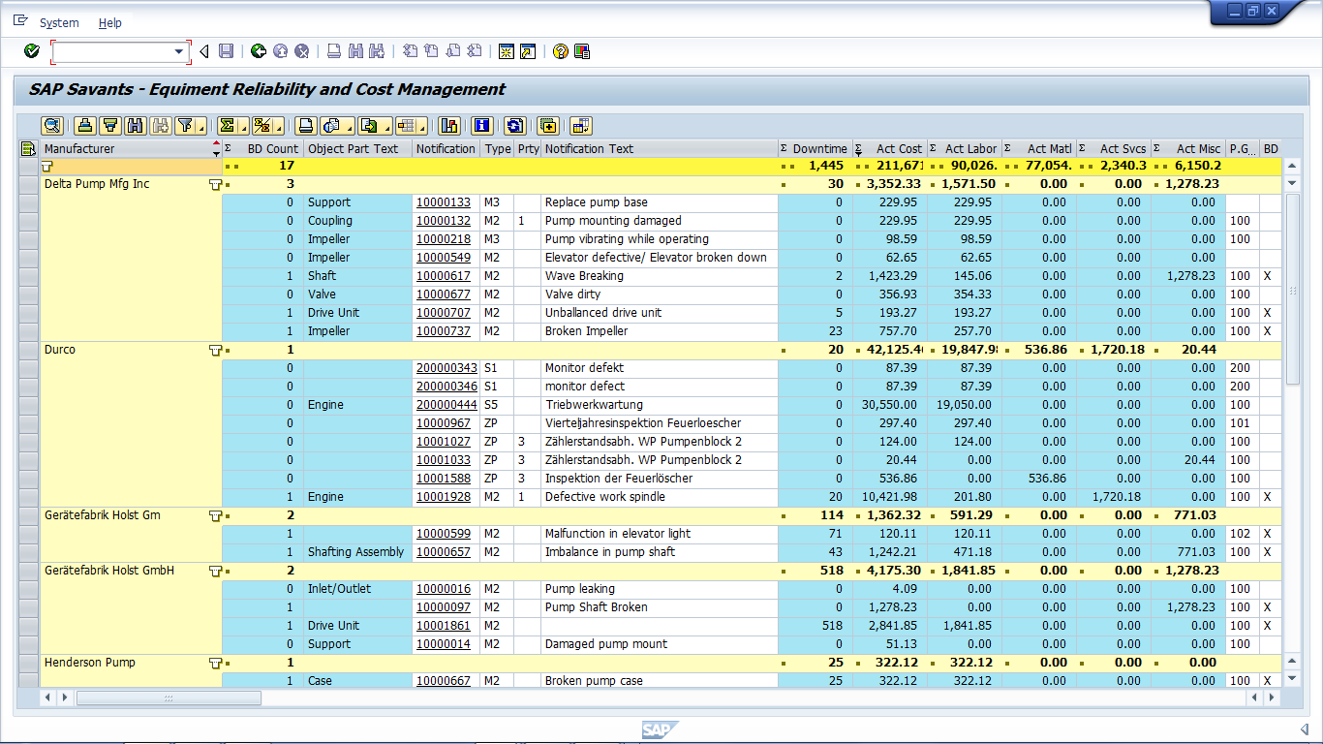Open the window menu icon beside System

(20, 21)
